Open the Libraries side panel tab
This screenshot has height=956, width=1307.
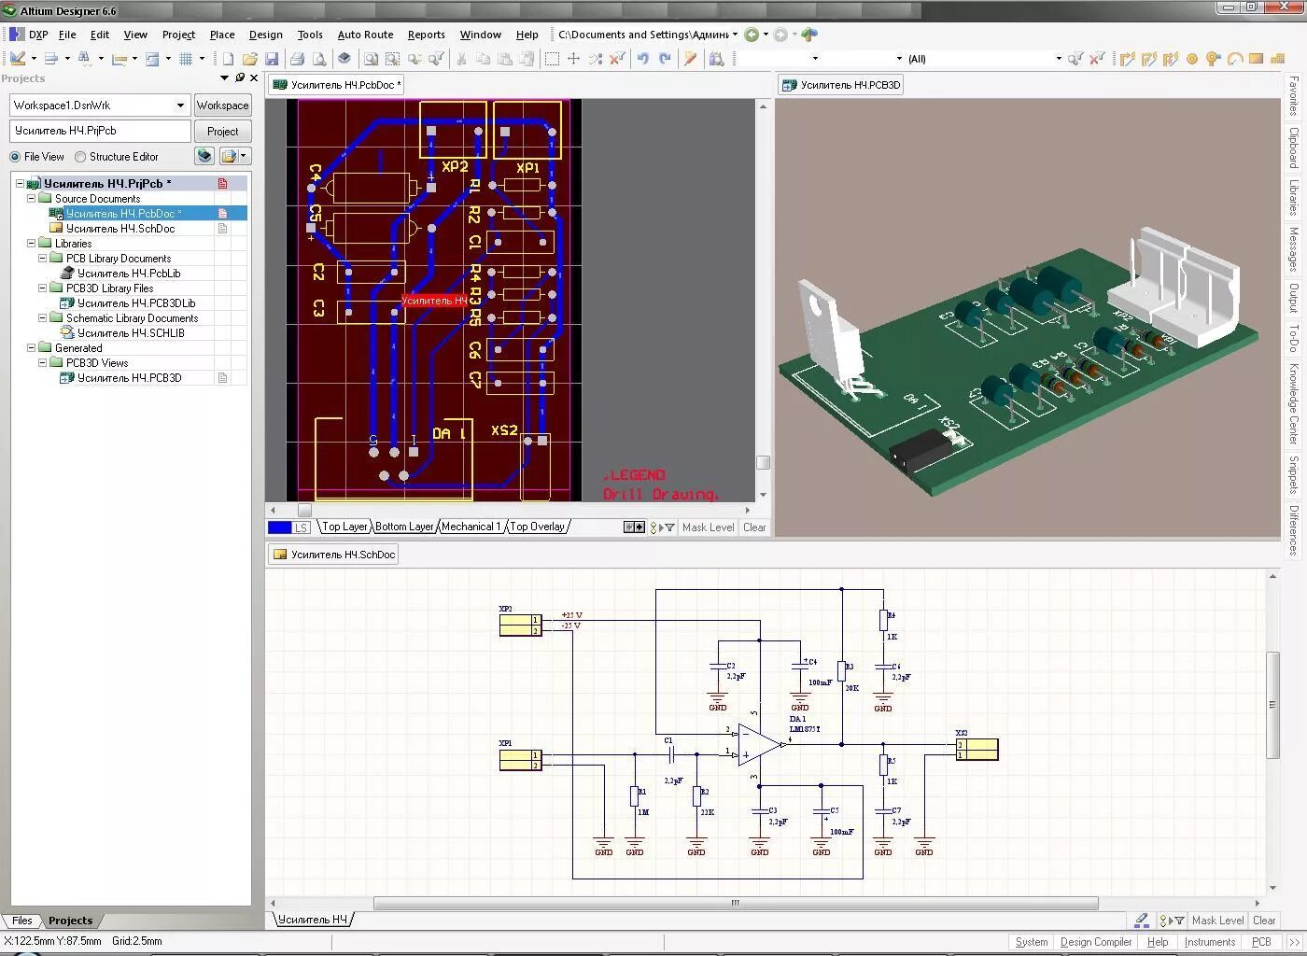[1294, 197]
